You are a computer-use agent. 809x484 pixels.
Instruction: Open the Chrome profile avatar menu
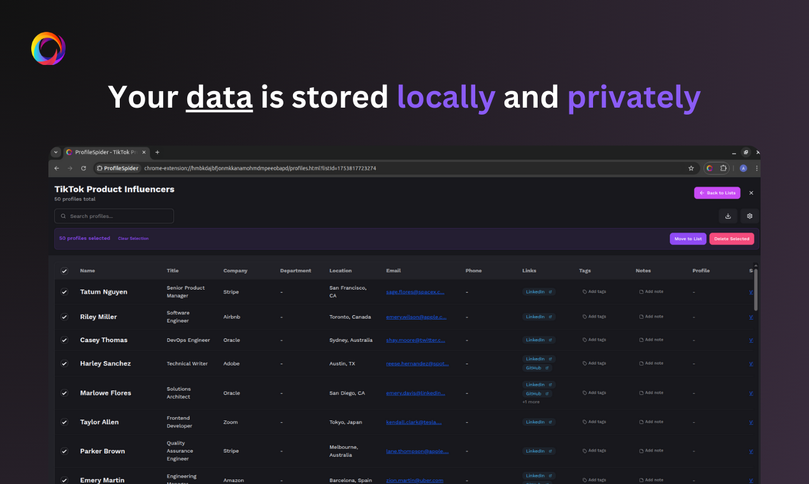point(743,168)
